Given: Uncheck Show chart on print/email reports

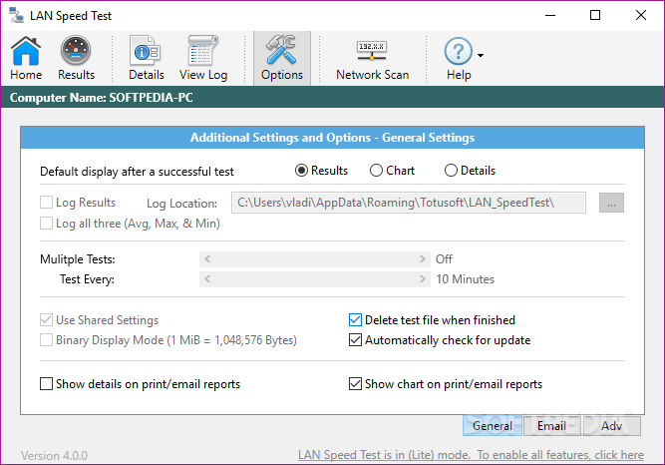Looking at the screenshot, I should [355, 384].
